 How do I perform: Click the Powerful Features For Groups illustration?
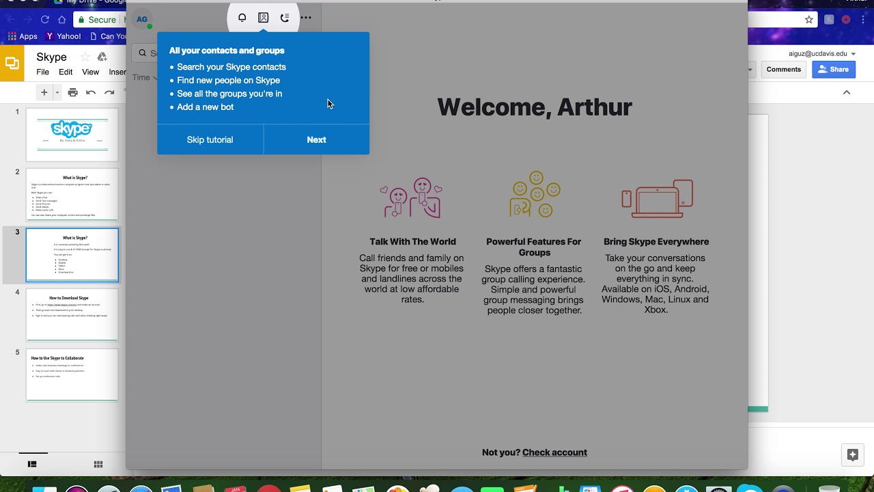point(535,194)
